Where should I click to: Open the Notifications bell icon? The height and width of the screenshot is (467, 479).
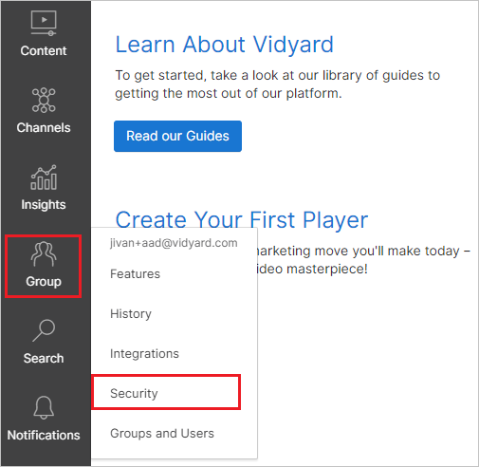point(44,407)
